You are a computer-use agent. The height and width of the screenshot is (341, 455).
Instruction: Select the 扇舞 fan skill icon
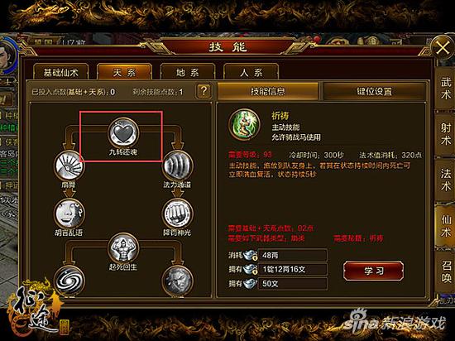pyautogui.click(x=69, y=166)
